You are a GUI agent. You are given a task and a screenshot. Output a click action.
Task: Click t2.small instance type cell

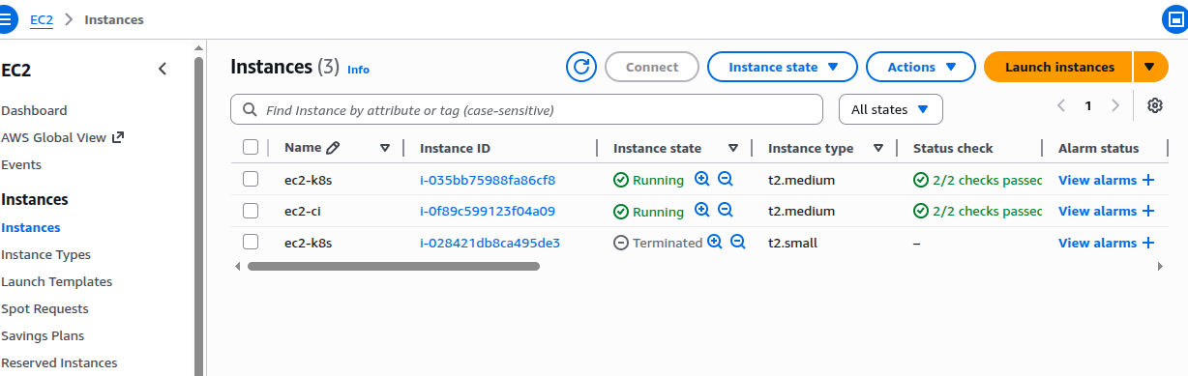click(792, 243)
